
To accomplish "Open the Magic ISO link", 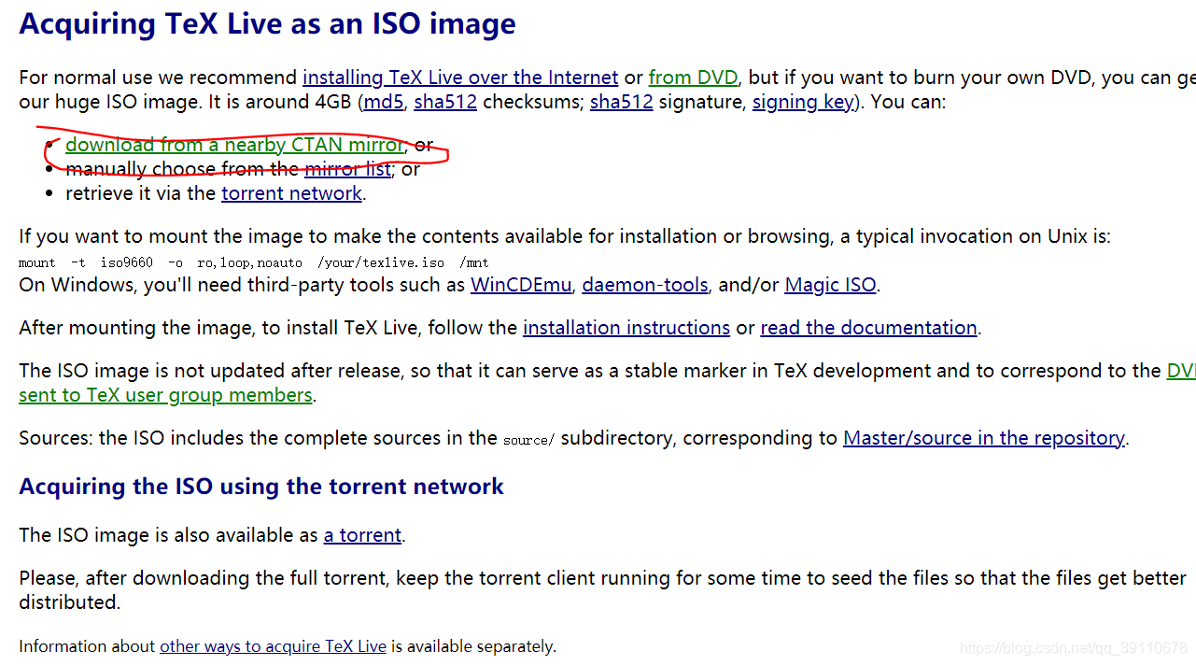I will (x=831, y=285).
